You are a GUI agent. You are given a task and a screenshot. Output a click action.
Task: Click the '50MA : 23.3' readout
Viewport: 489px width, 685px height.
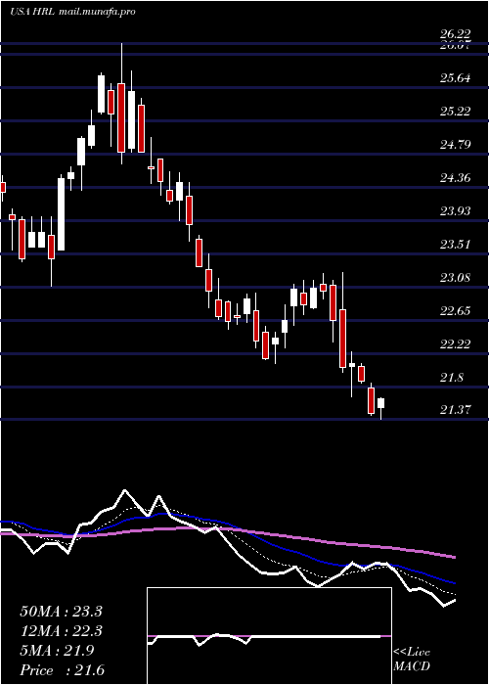click(x=61, y=612)
